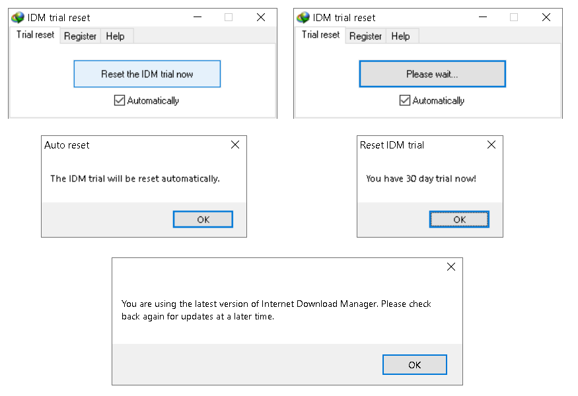Click OK in Reset IDM trial dialog
The height and width of the screenshot is (396, 578).
click(459, 219)
